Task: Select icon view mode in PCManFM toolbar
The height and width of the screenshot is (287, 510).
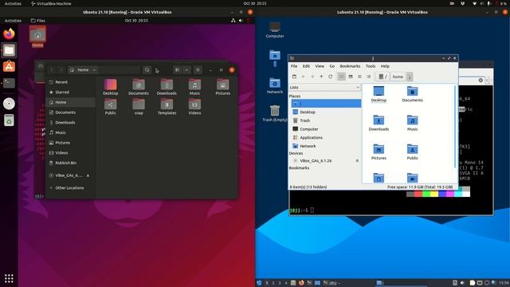Action: [x=341, y=77]
